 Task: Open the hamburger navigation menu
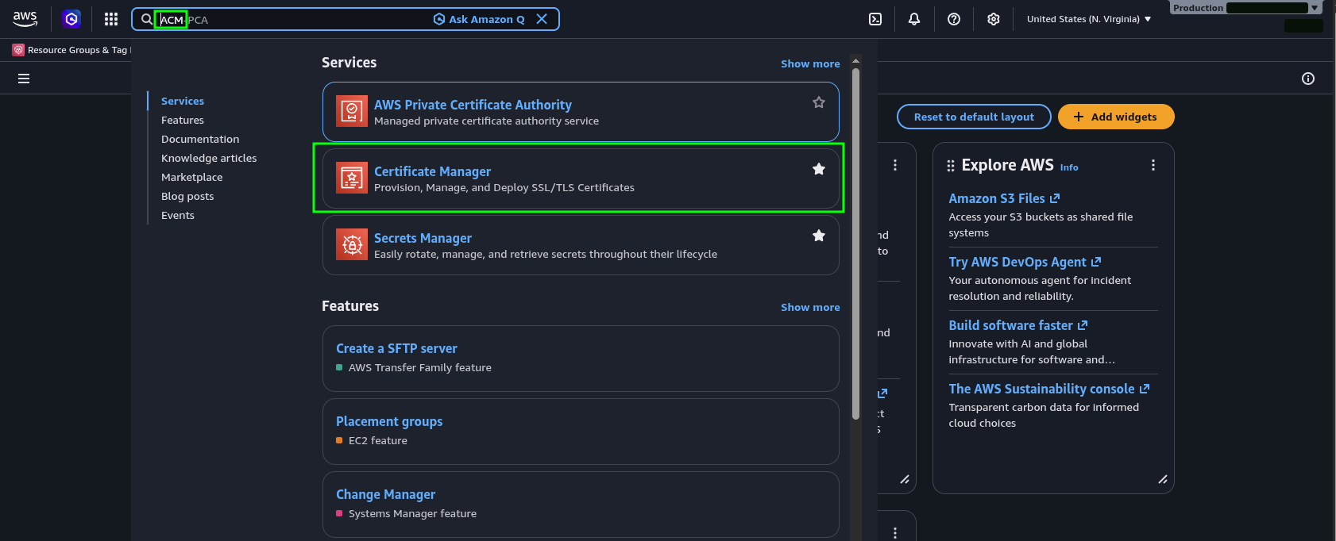[24, 79]
